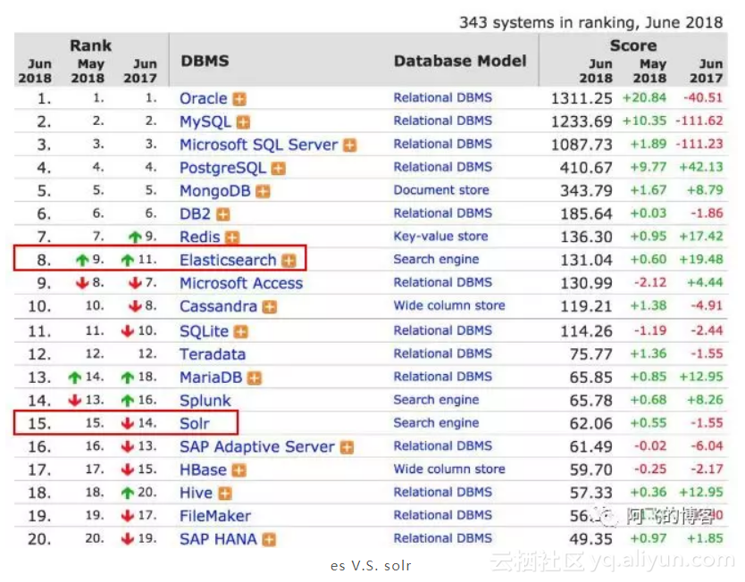
Task: Click Redis score 136.30
Action: pos(586,237)
